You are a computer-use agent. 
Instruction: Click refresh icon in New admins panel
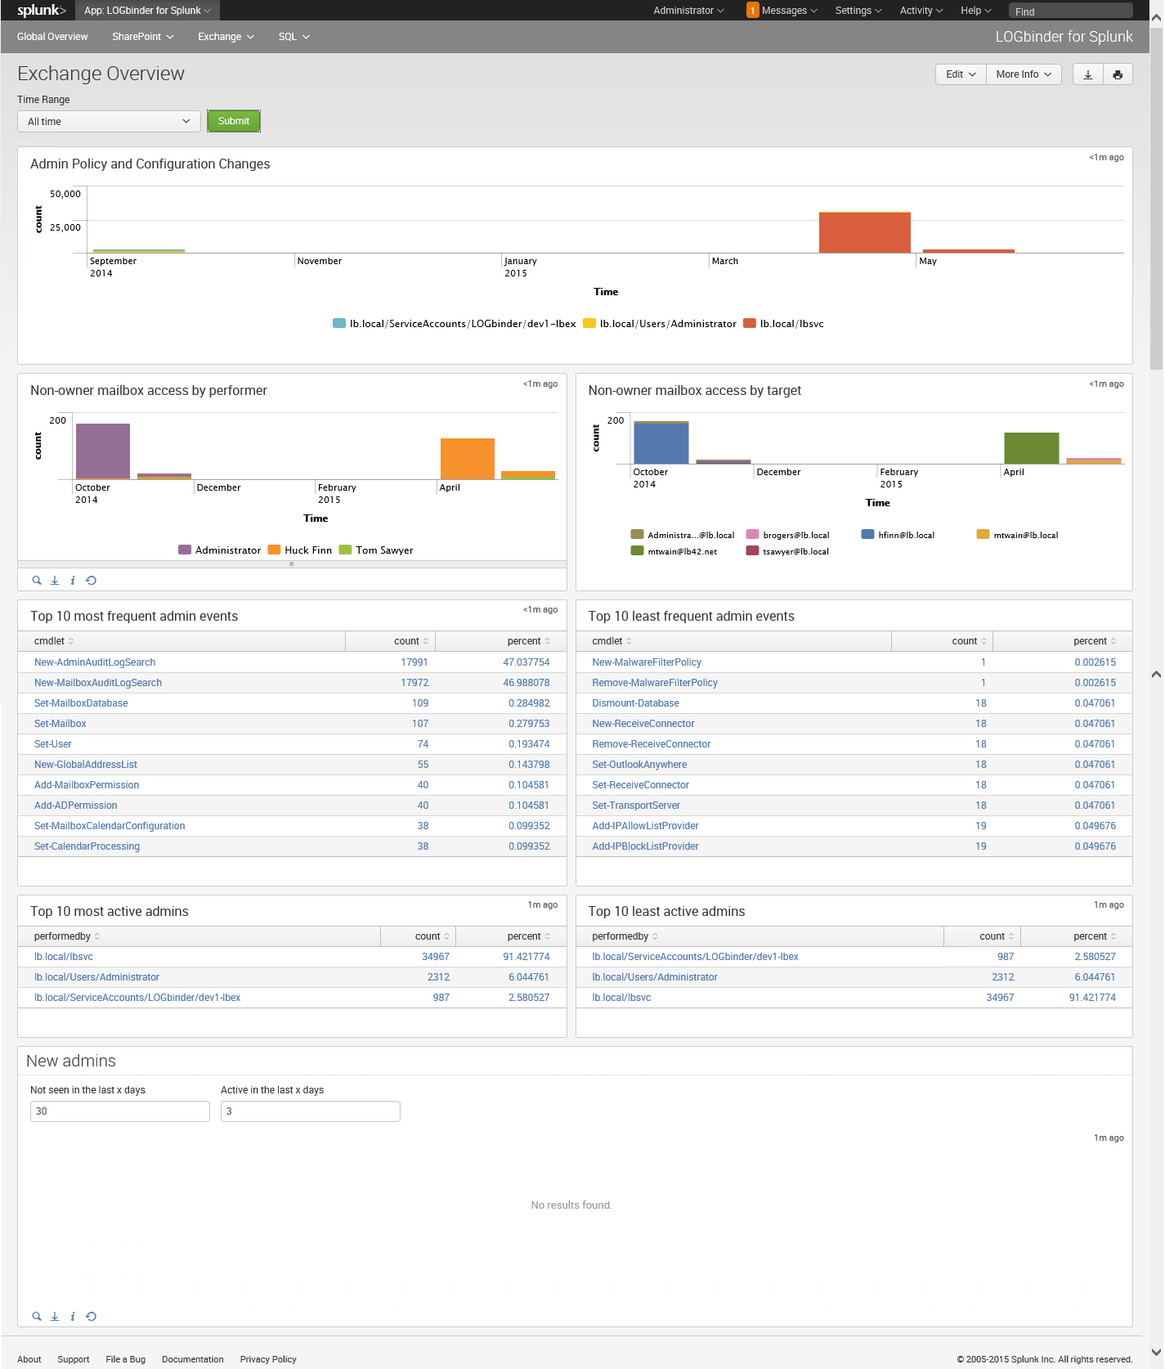click(x=91, y=1317)
